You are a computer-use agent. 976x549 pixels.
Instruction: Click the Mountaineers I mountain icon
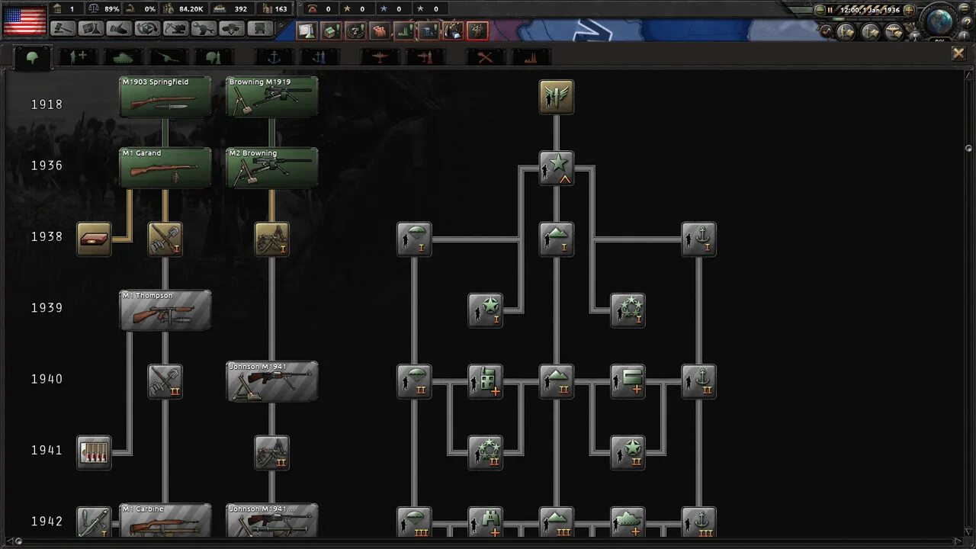pos(557,239)
